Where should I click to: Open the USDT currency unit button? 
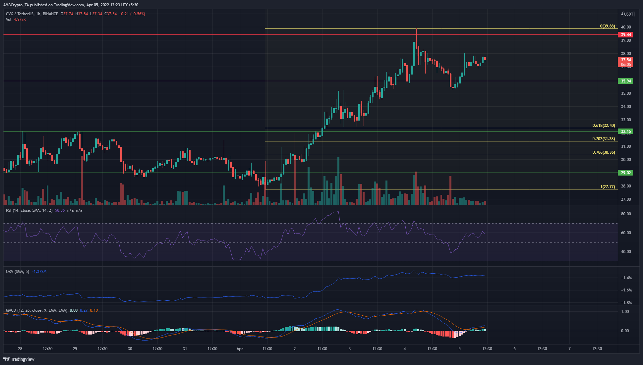click(629, 14)
